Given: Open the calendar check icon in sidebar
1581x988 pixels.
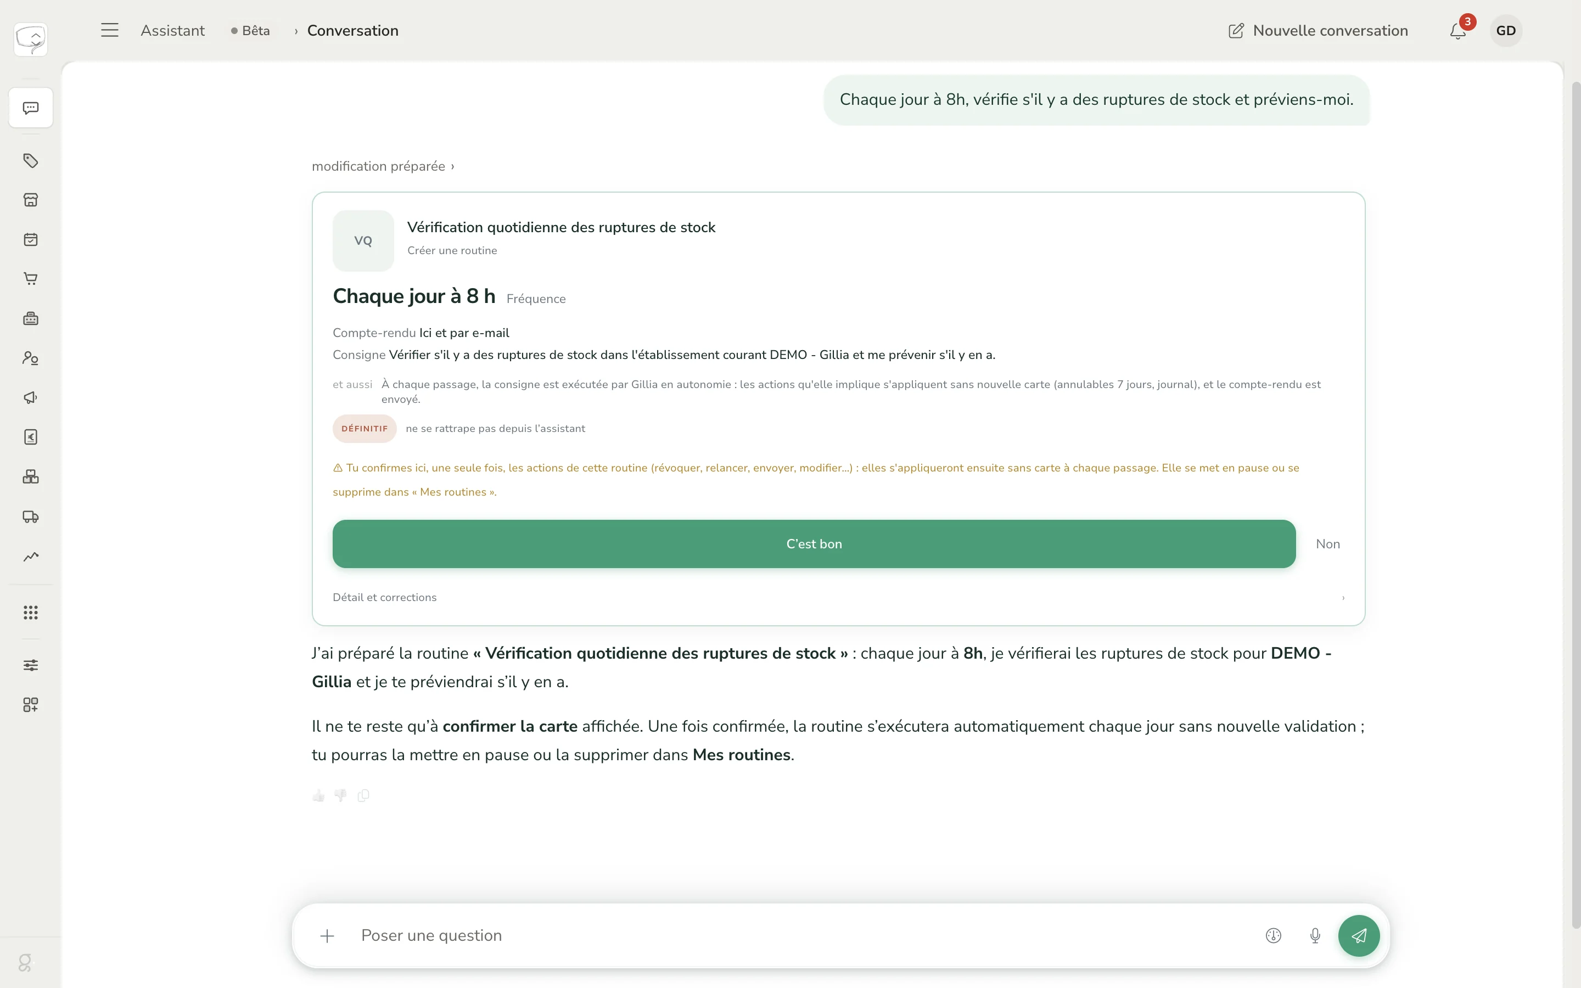Looking at the screenshot, I should coord(31,240).
